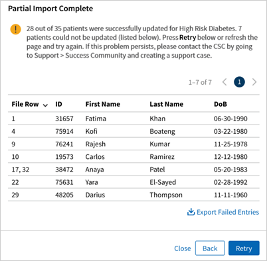Sort by the First Name column header
Viewport: 267px width, 261px height.
(103, 104)
